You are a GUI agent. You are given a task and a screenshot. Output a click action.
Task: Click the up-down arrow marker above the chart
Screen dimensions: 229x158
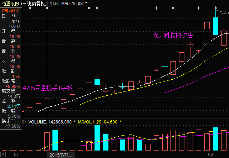157,8
